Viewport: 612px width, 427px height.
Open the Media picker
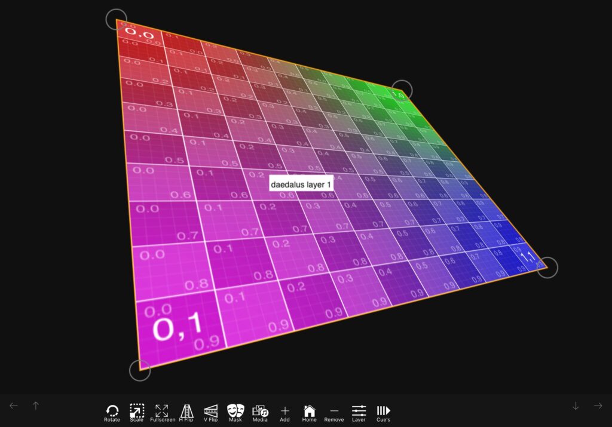point(260,411)
